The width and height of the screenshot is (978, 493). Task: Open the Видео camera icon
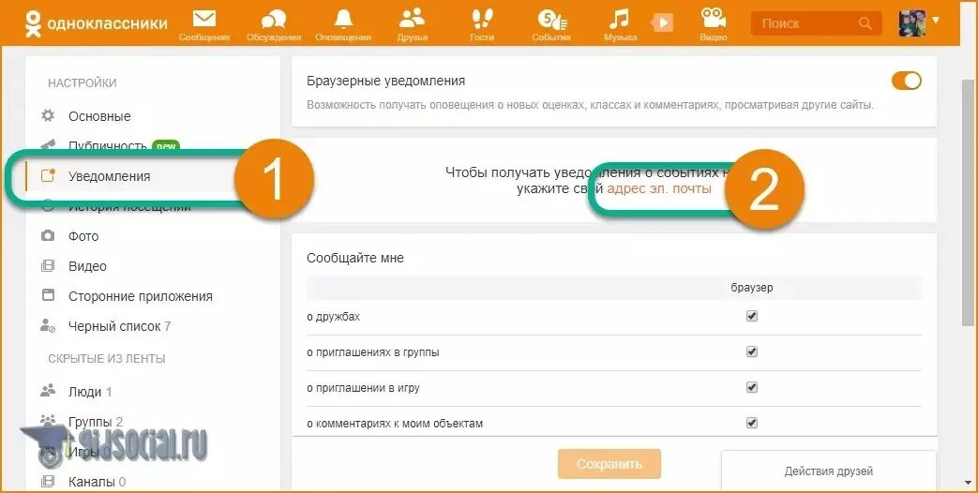[714, 19]
